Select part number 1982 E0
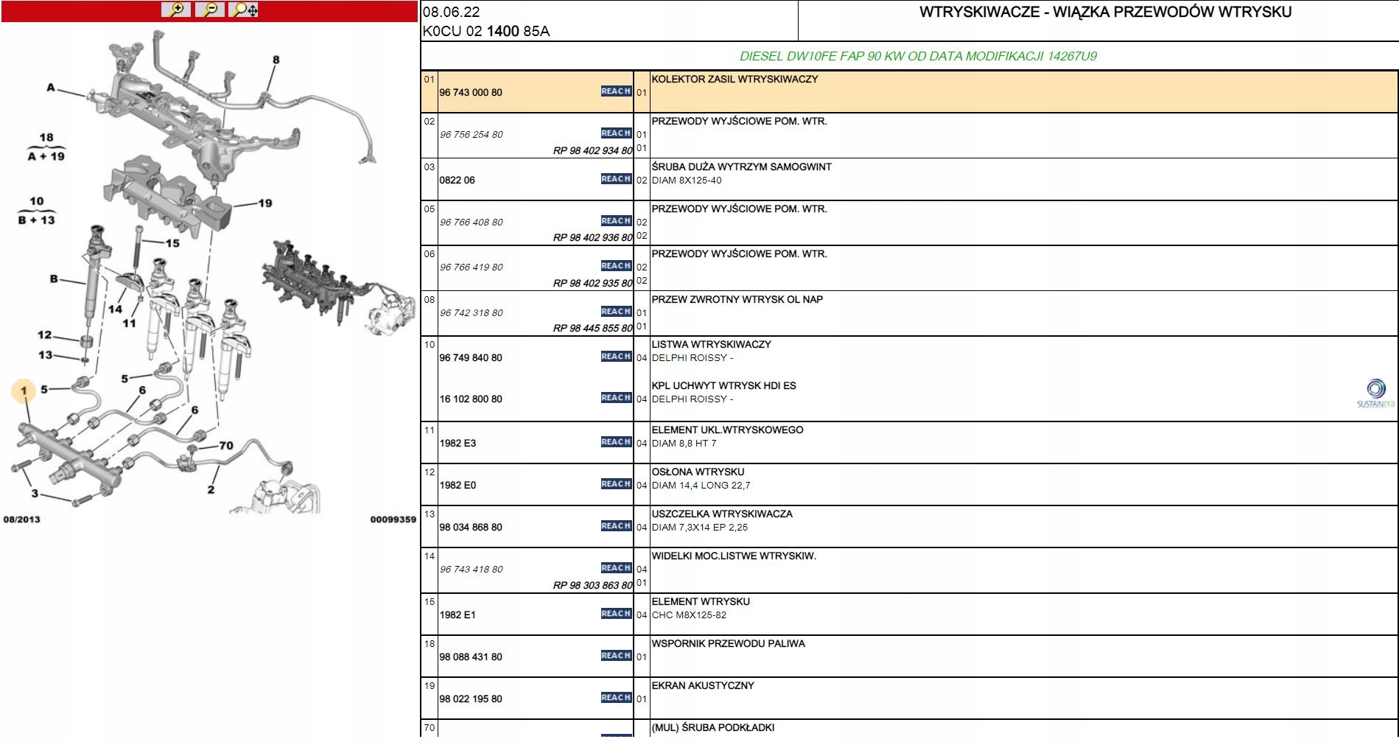This screenshot has width=1399, height=742. point(458,486)
